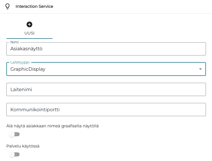Click the plus circle icon above UUSI
212x161 pixels.
[29, 24]
